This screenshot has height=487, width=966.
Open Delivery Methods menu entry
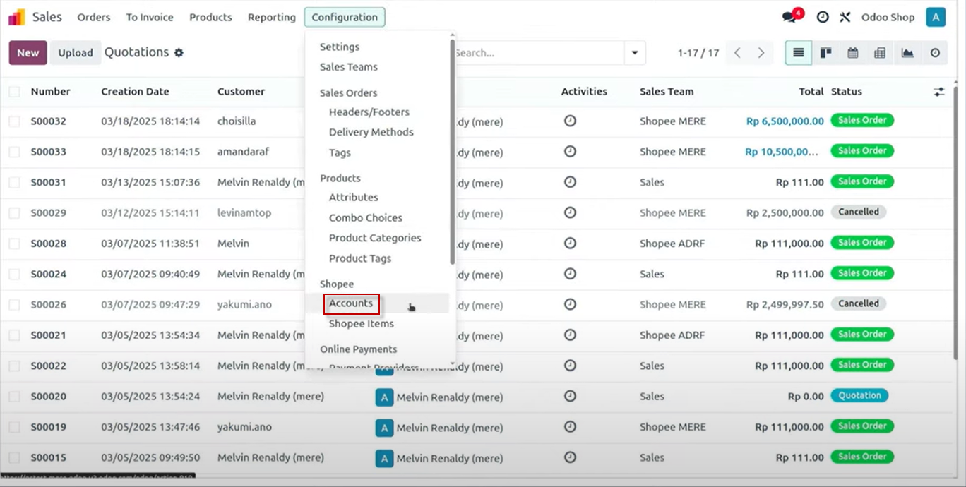point(371,132)
